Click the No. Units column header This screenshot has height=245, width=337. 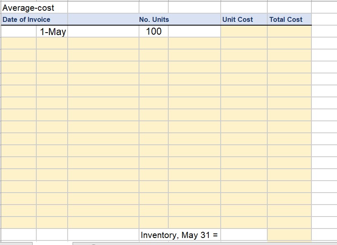[x=154, y=19]
